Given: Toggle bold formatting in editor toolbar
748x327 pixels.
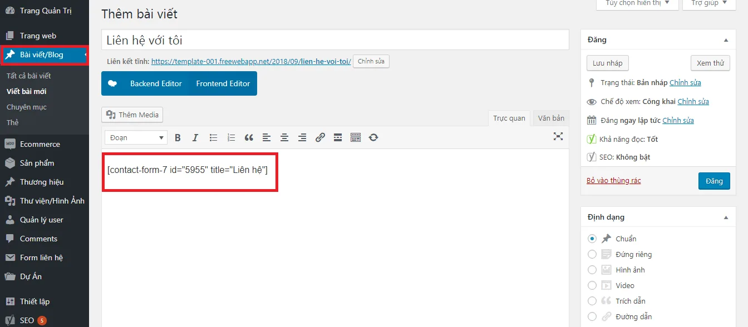Looking at the screenshot, I should [x=178, y=137].
